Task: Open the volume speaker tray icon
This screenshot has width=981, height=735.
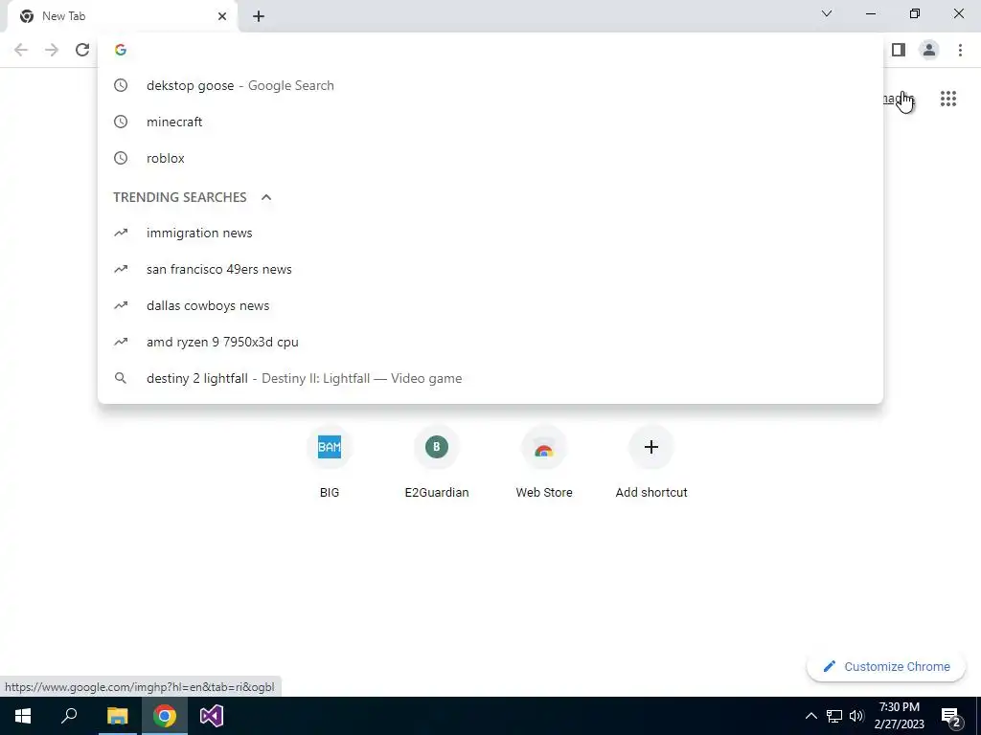Action: pos(856,716)
